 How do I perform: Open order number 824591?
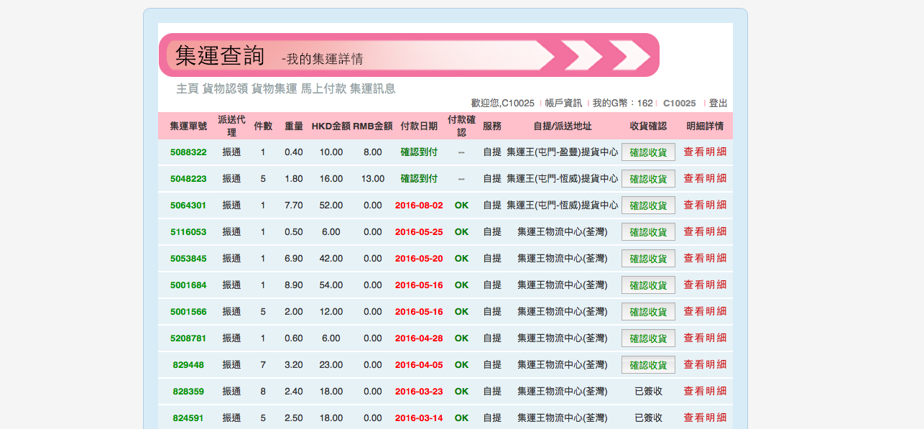click(x=188, y=418)
